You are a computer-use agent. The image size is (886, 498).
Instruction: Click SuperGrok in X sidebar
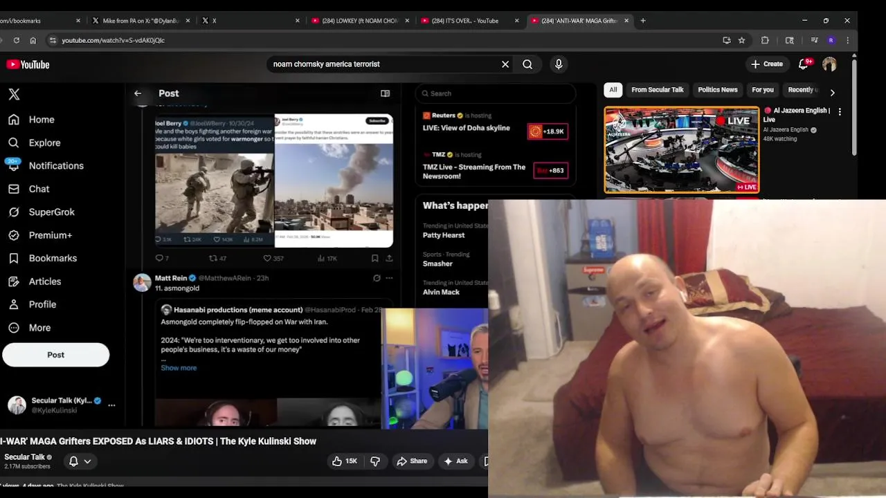click(x=42, y=212)
